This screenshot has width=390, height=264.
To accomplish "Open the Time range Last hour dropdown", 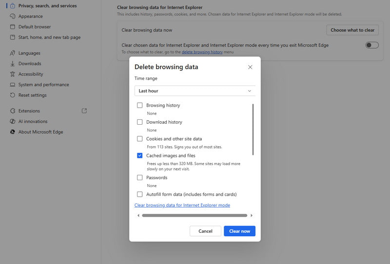I will coord(195,91).
